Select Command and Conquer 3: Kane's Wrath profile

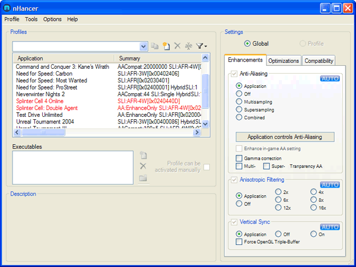pos(62,66)
